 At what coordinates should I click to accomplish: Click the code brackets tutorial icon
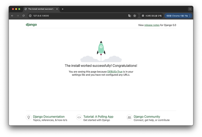click(x=79, y=117)
